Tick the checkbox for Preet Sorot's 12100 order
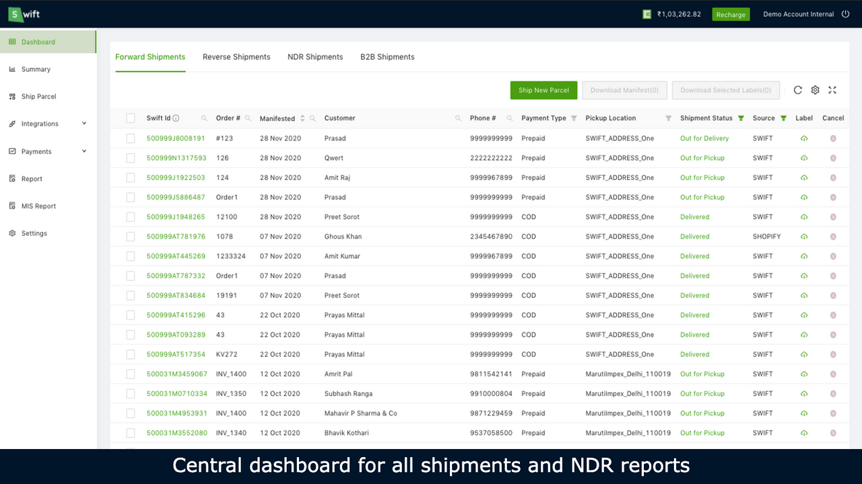The width and height of the screenshot is (862, 484). click(130, 216)
